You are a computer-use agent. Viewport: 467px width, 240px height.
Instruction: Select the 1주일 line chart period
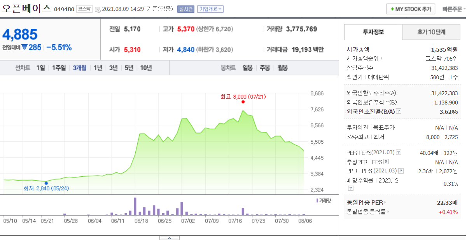(59, 68)
